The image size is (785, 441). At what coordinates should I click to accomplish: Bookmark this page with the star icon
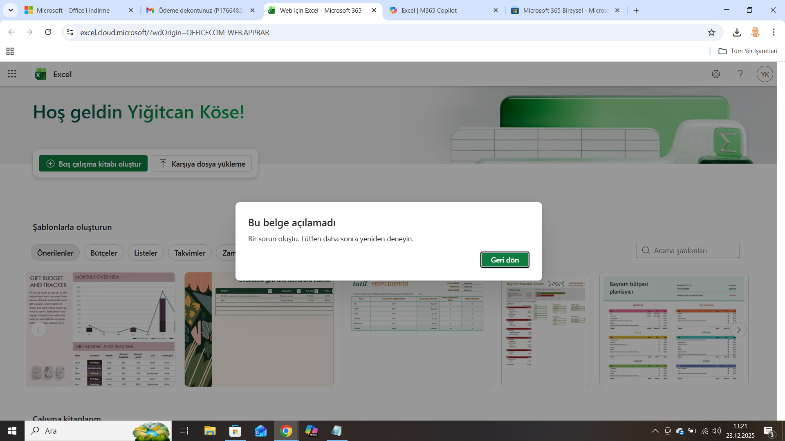(711, 32)
